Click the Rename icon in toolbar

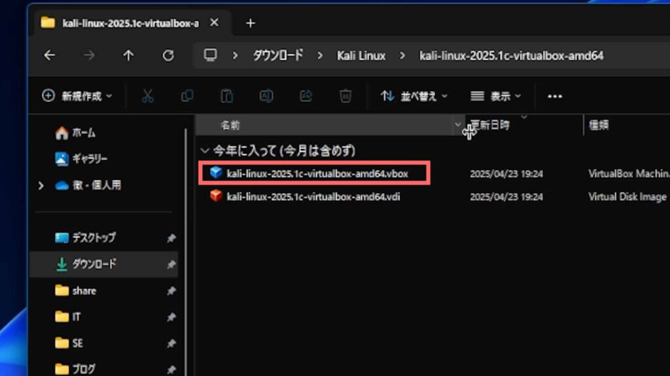266,96
